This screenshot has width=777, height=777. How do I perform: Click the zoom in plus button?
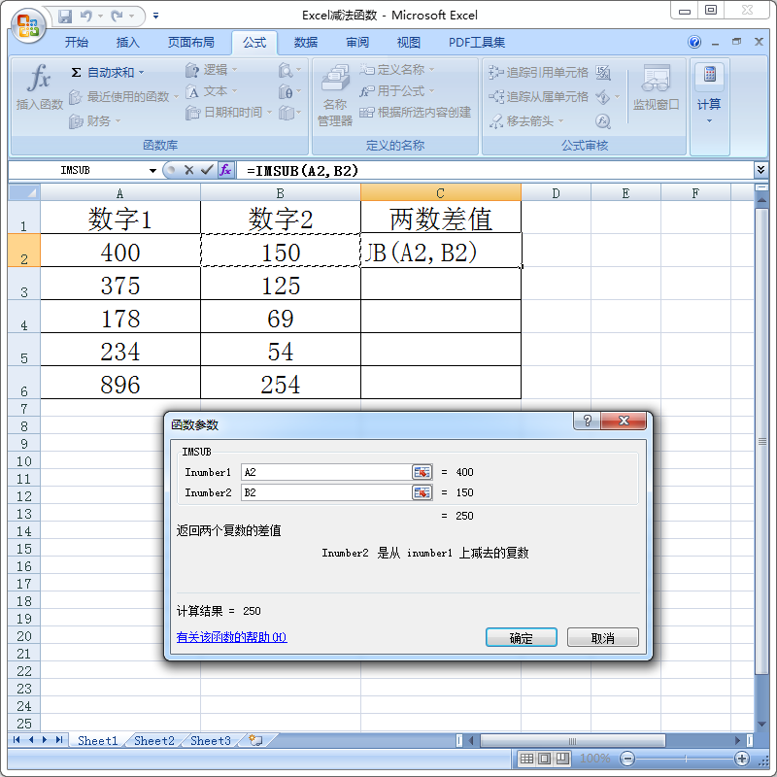click(x=742, y=759)
